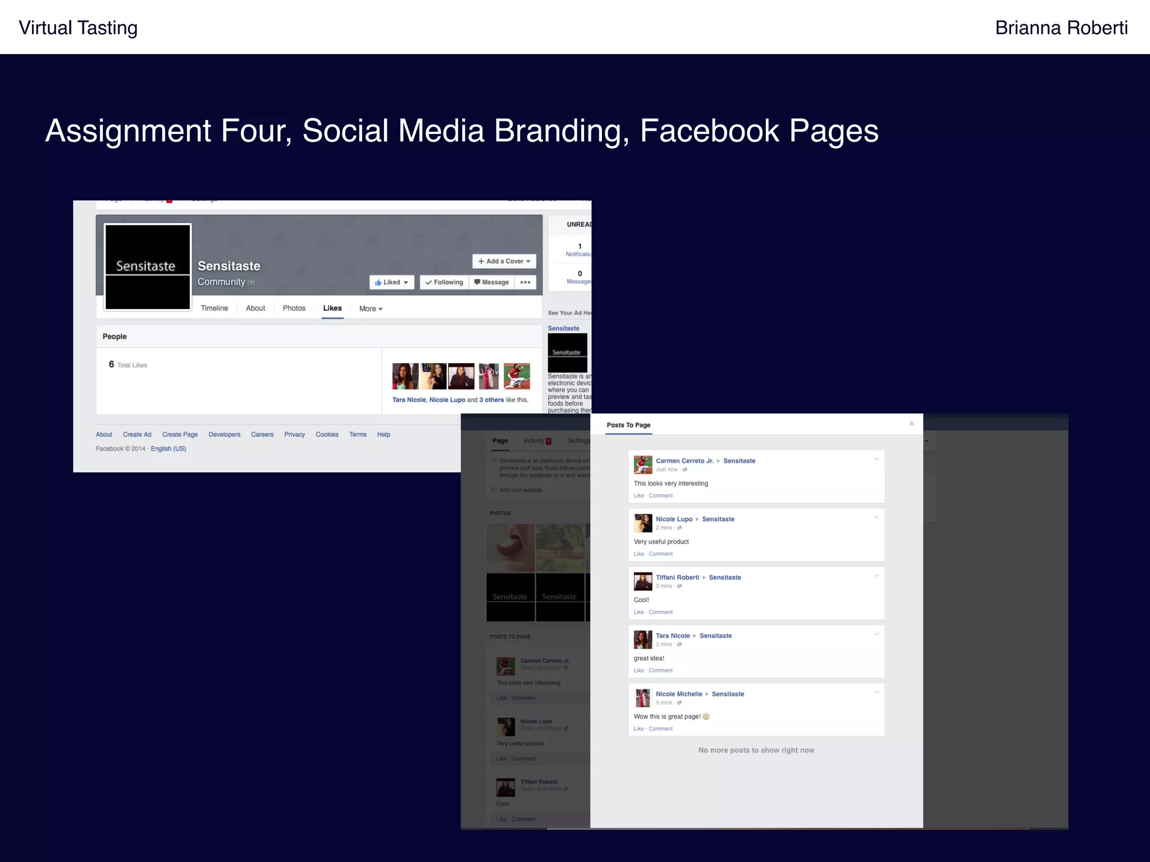Image resolution: width=1150 pixels, height=862 pixels.
Task: Open the Photos tab
Action: pos(294,308)
